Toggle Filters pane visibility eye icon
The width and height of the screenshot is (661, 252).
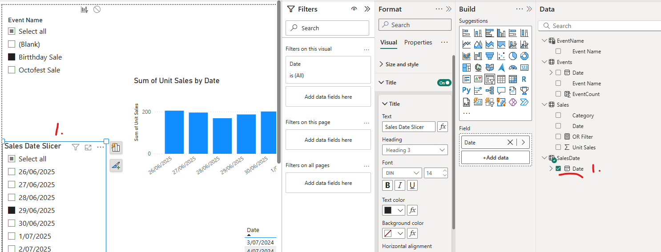coord(354,9)
